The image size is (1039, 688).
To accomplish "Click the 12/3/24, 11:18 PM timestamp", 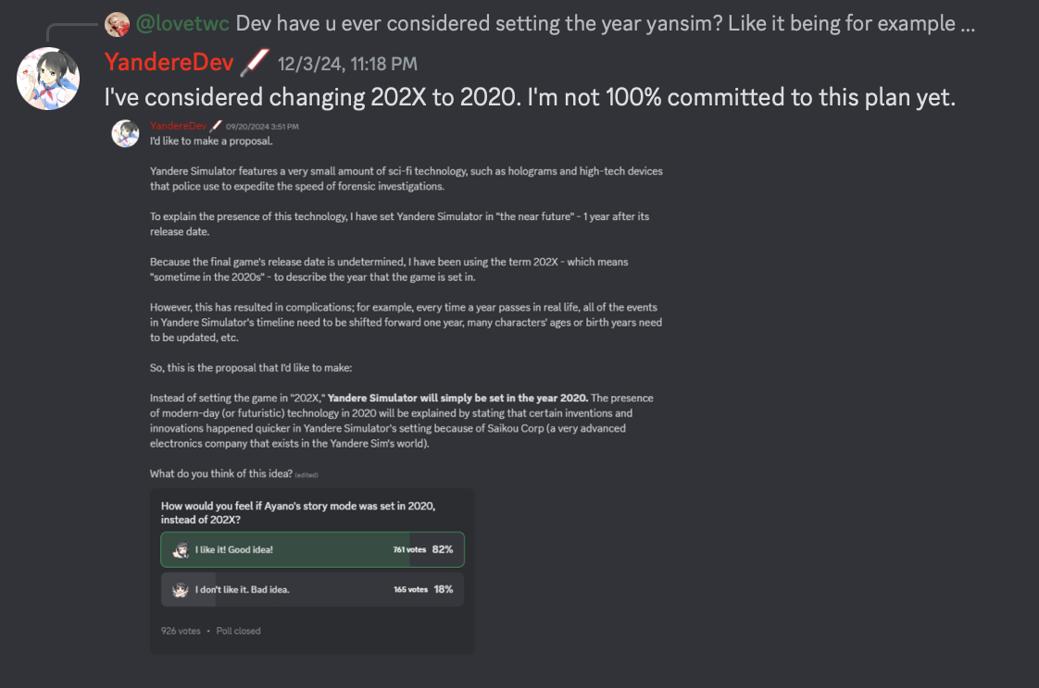I will 347,64.
